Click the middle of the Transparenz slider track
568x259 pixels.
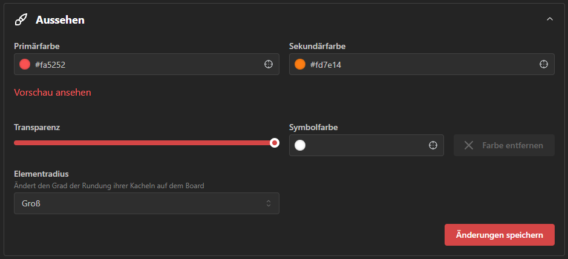[144, 143]
